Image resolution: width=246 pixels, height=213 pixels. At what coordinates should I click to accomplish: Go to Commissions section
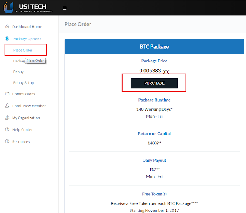tap(24, 94)
